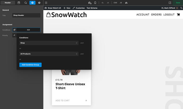This screenshot has width=183, height=109.
Task: Open the outline cube-with-gear icon
Action: click(x=90, y=3)
